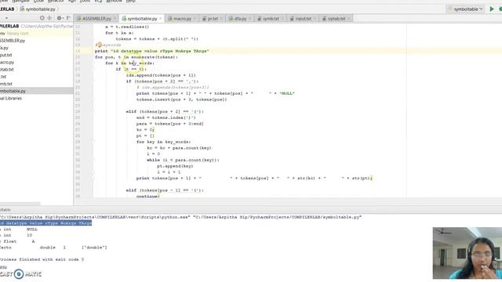Switch to the ASSEMBLER.py editor tab
Image resolution: width=502 pixels, height=282 pixels.
(96, 19)
